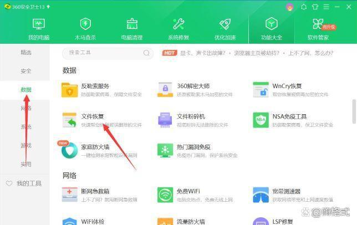This screenshot has height=225, width=357.
Task: Focus the 搜索工具 search field
Action: coord(108,53)
